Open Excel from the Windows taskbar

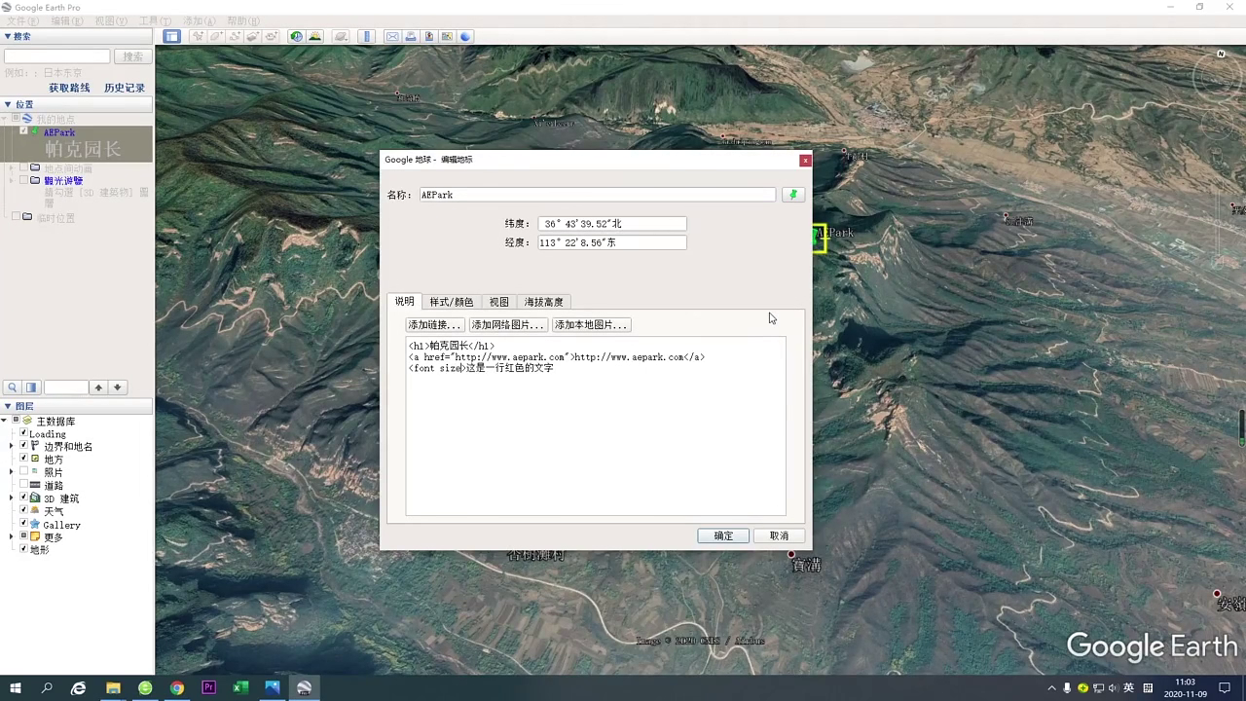(240, 687)
